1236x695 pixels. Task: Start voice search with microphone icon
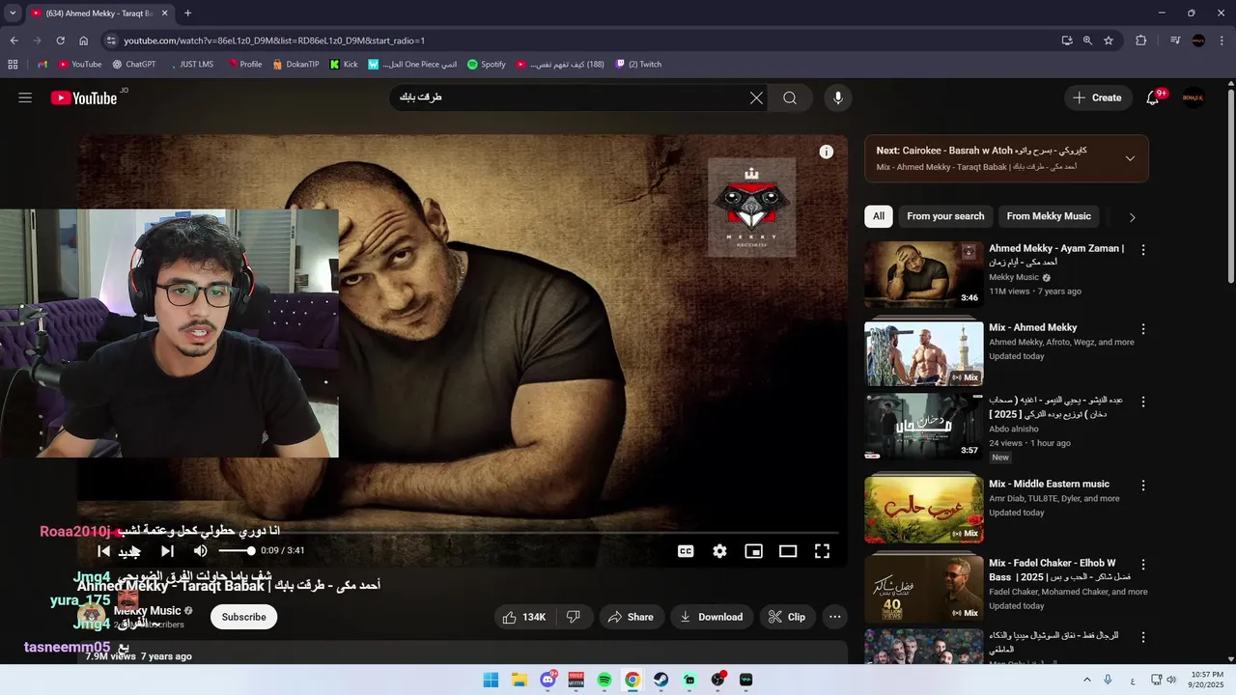pos(838,97)
